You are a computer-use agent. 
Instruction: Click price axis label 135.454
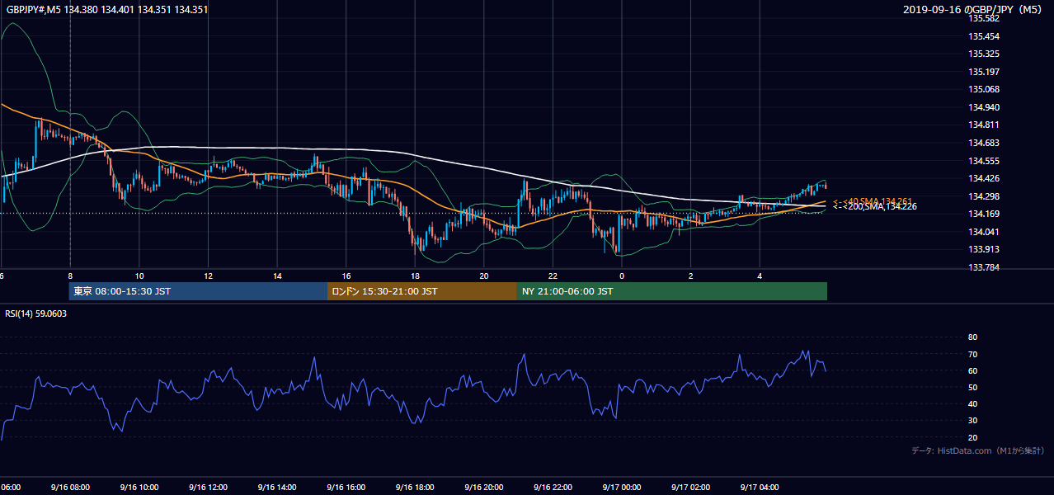[x=985, y=36]
